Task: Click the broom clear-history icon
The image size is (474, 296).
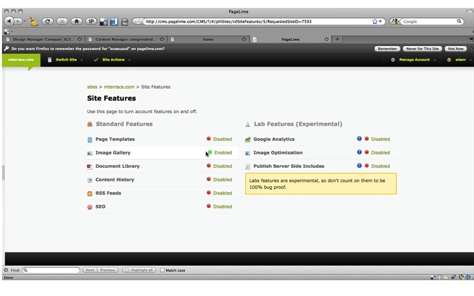Action: 34,21
